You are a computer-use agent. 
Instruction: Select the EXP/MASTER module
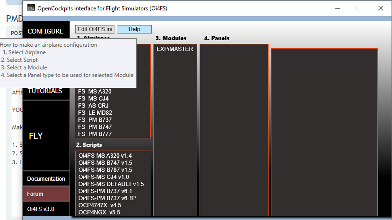pyautogui.click(x=175, y=49)
